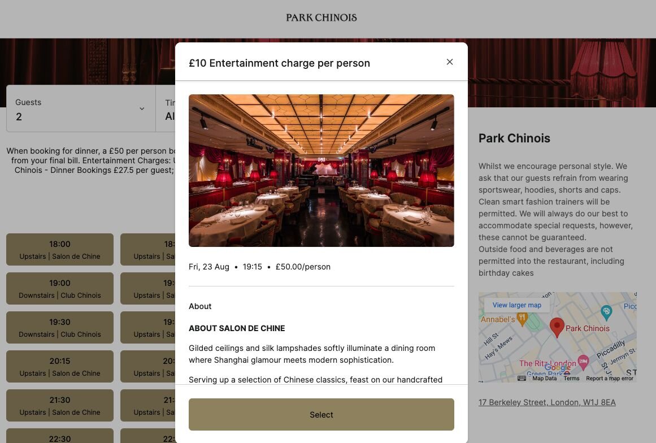Open View larger map link
The width and height of the screenshot is (656, 443).
pos(516,305)
